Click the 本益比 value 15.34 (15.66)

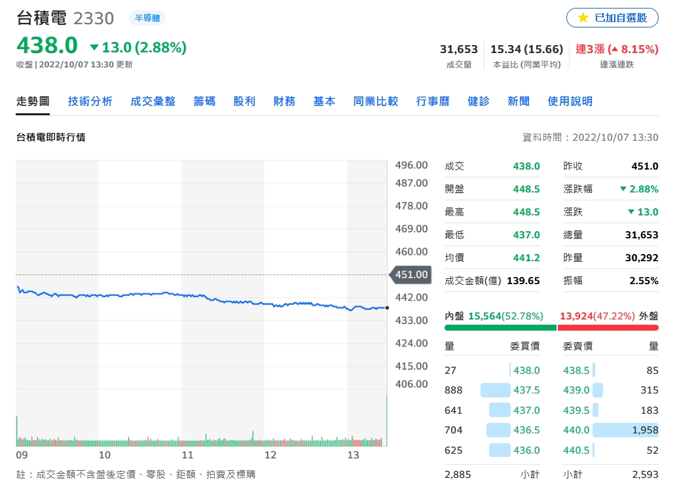(527, 49)
